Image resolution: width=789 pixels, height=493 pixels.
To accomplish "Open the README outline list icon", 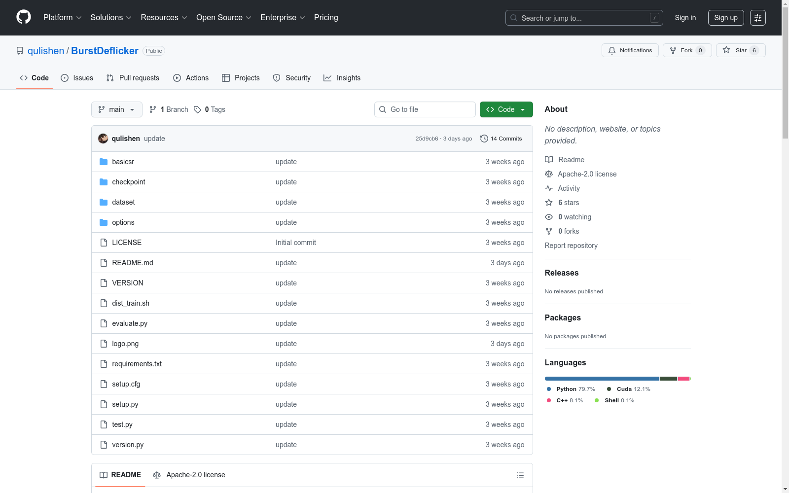I will tap(520, 475).
